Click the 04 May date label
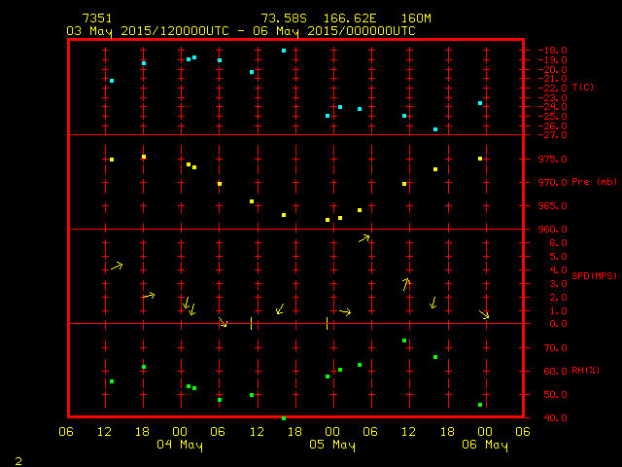 coord(181,446)
